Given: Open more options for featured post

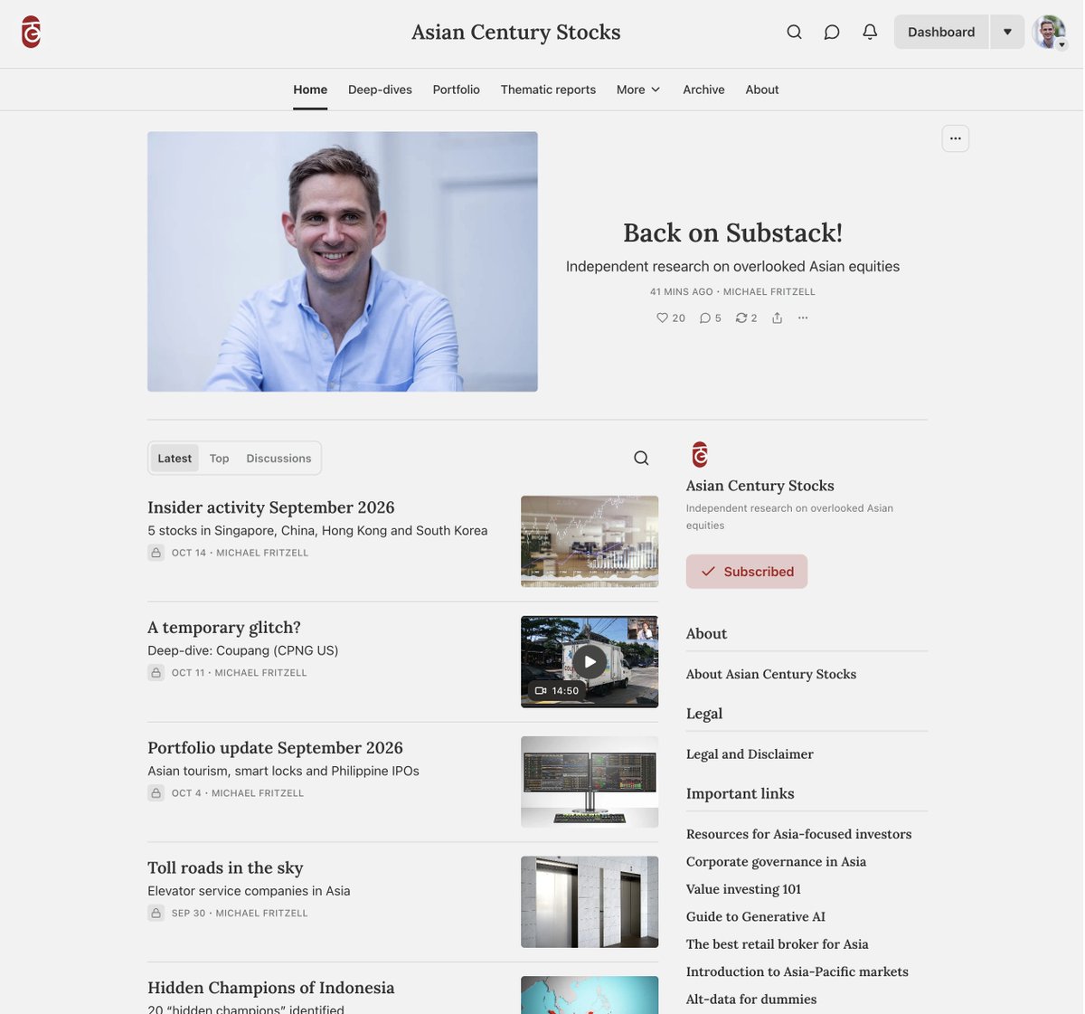Looking at the screenshot, I should click(803, 317).
